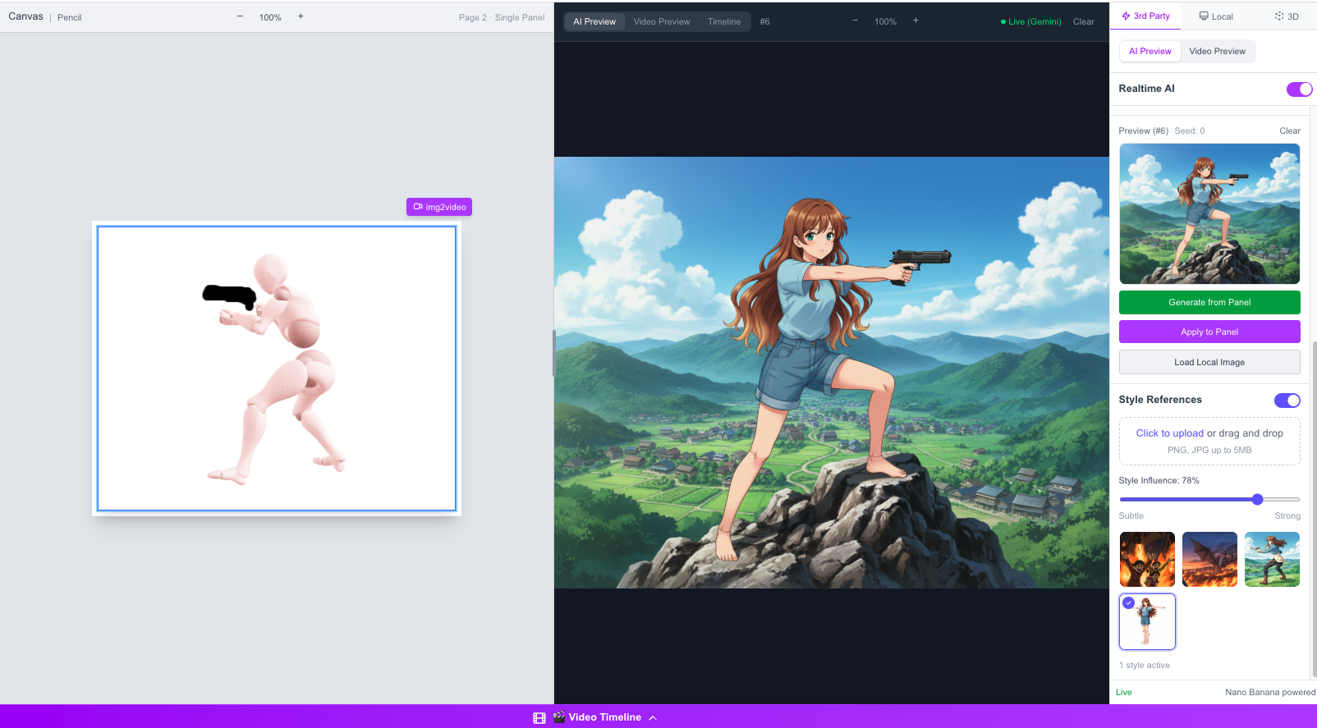Viewport: 1317px width, 728px height.
Task: Zoom in the AI preview with plus
Action: pos(915,21)
